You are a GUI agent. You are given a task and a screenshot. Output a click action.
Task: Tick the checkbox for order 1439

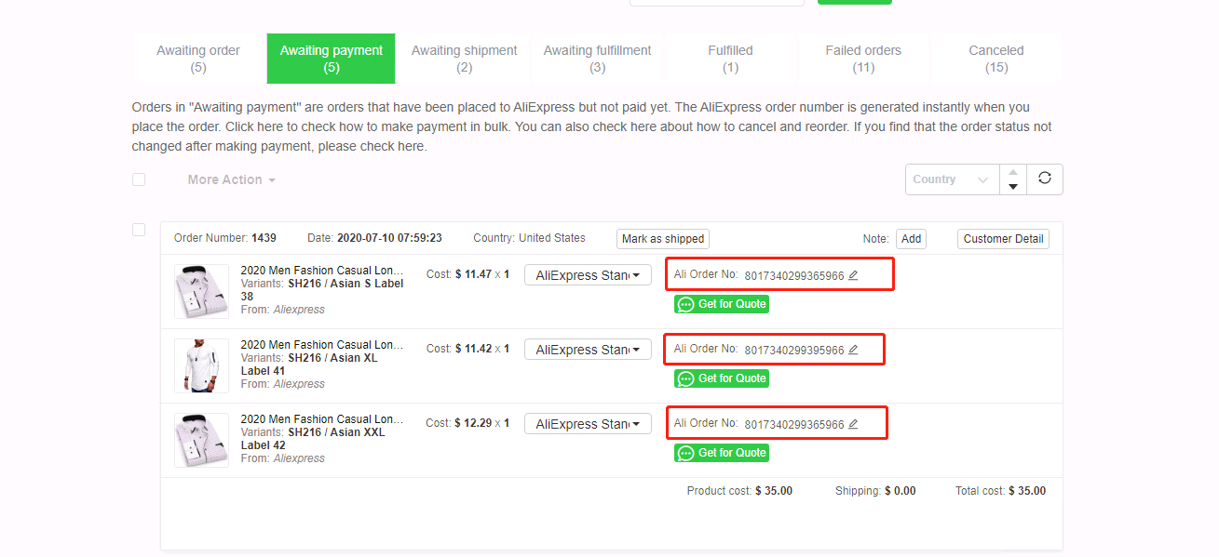[x=139, y=230]
